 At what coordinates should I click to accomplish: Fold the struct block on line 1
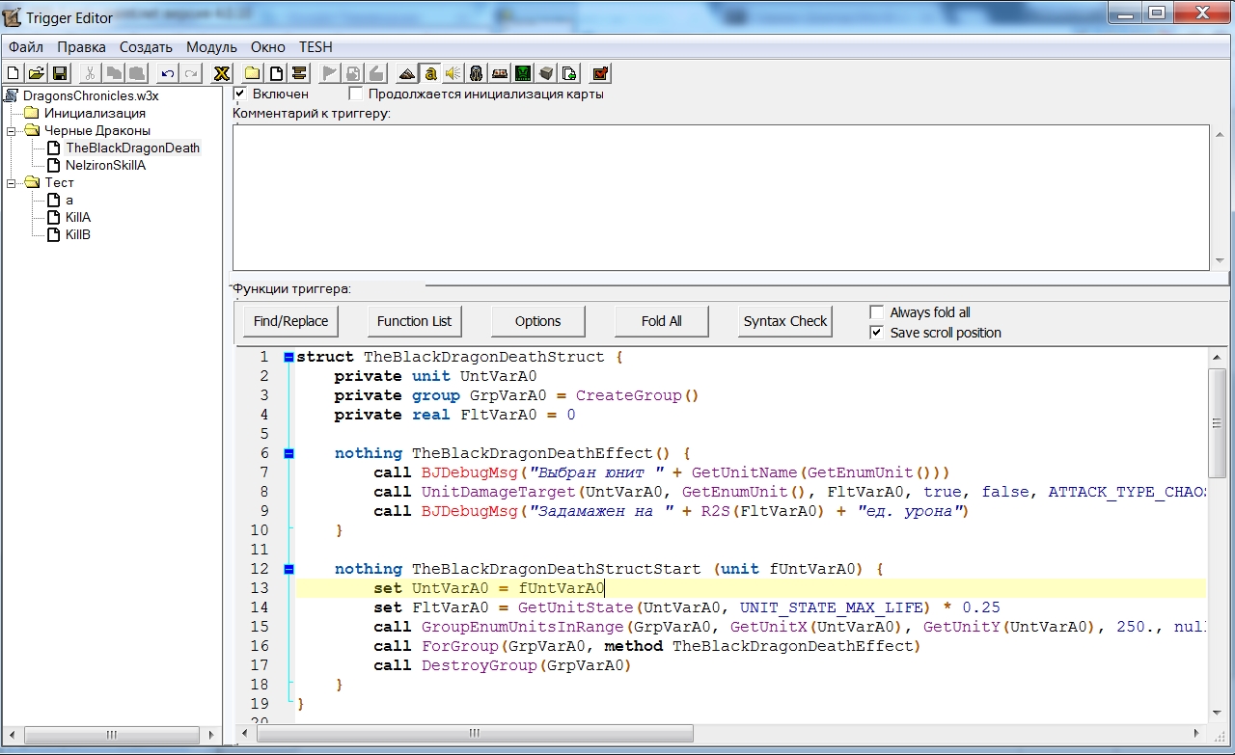pos(288,357)
